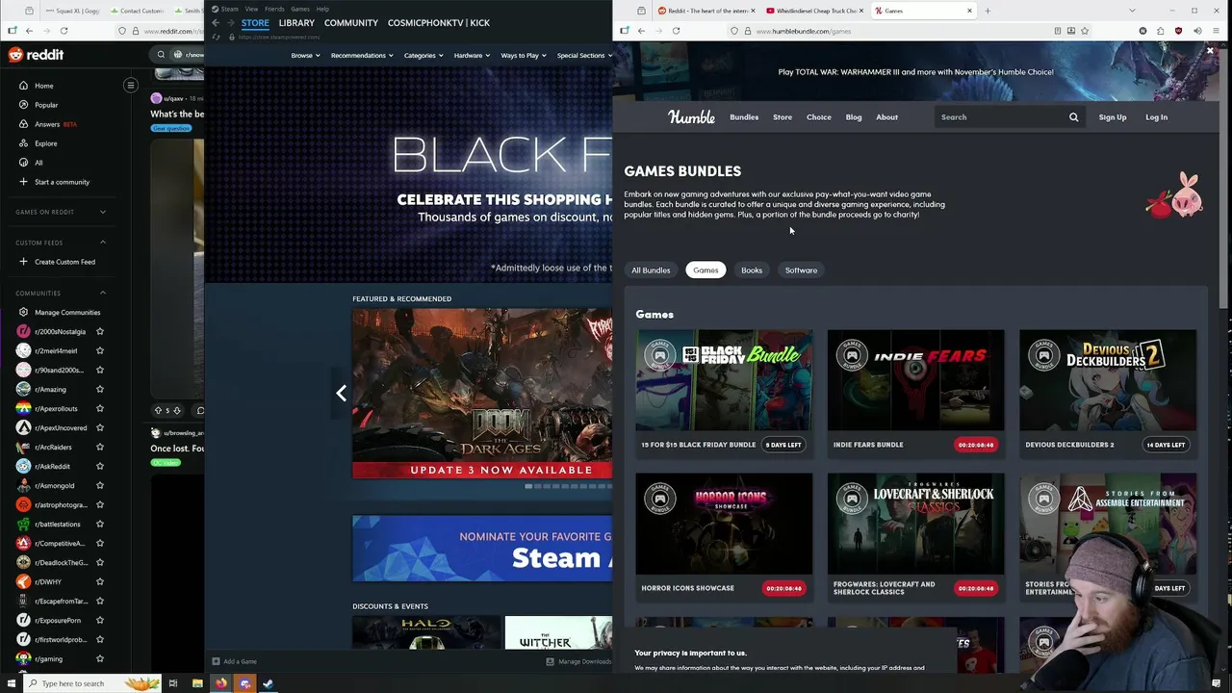Select the All Bundles filter on Humble
Screen dimensions: 1232x693
point(651,270)
